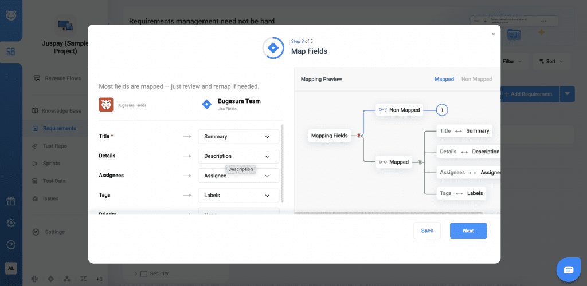Click the Next button

point(468,231)
